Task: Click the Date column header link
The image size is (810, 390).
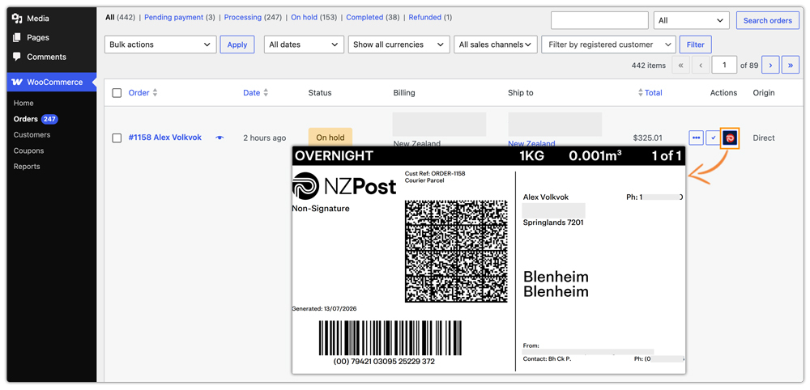Action: click(252, 93)
